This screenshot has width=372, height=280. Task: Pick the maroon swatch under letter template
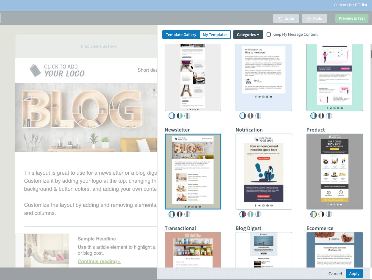click(x=250, y=116)
